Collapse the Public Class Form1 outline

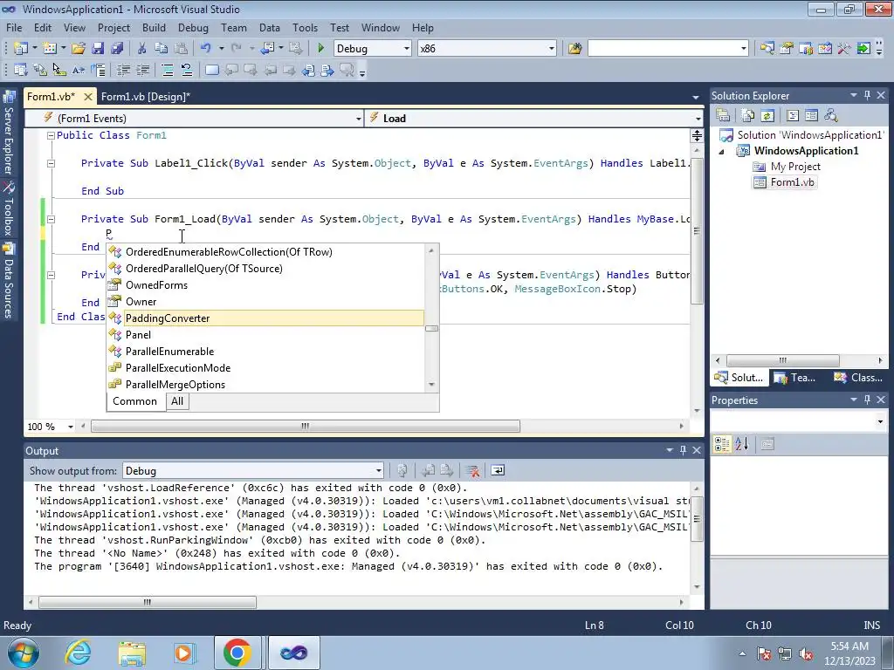(x=51, y=135)
